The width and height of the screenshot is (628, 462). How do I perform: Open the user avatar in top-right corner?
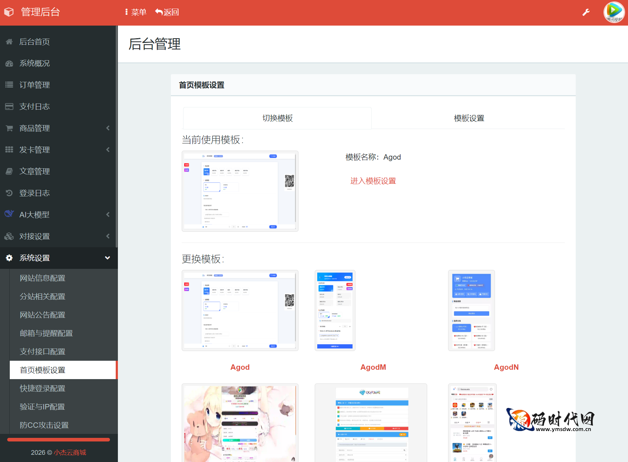(x=614, y=12)
